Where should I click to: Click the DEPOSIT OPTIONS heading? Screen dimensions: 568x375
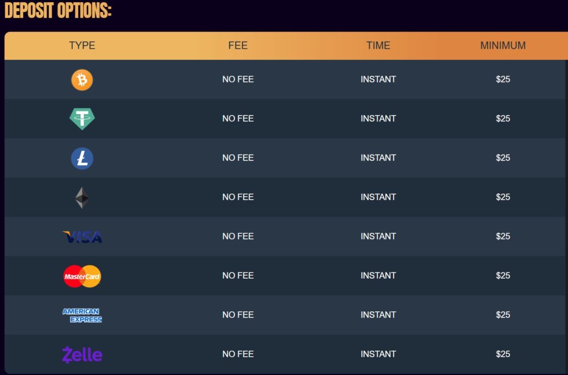point(58,10)
